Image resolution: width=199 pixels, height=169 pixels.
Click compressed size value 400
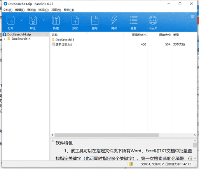click(x=143, y=44)
